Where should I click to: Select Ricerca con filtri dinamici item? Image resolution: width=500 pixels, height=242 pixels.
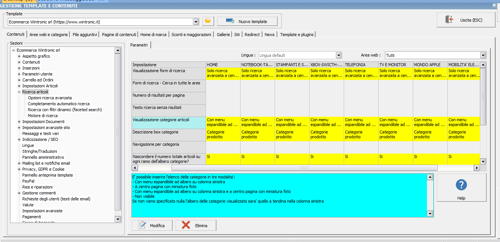point(65,110)
